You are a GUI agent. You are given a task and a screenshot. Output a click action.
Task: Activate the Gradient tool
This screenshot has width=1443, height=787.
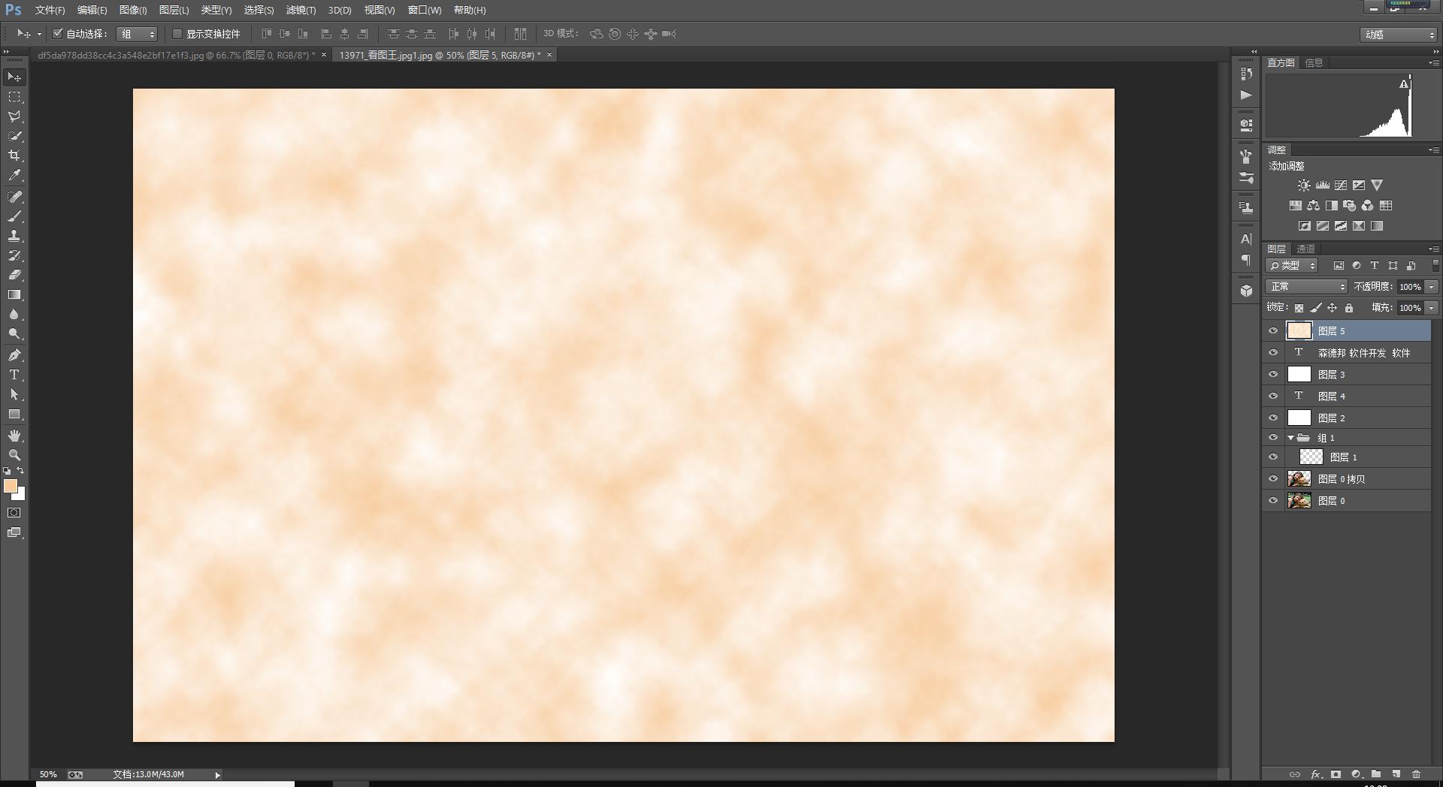pyautogui.click(x=14, y=294)
